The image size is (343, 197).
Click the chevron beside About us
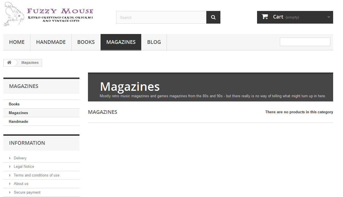(10, 184)
